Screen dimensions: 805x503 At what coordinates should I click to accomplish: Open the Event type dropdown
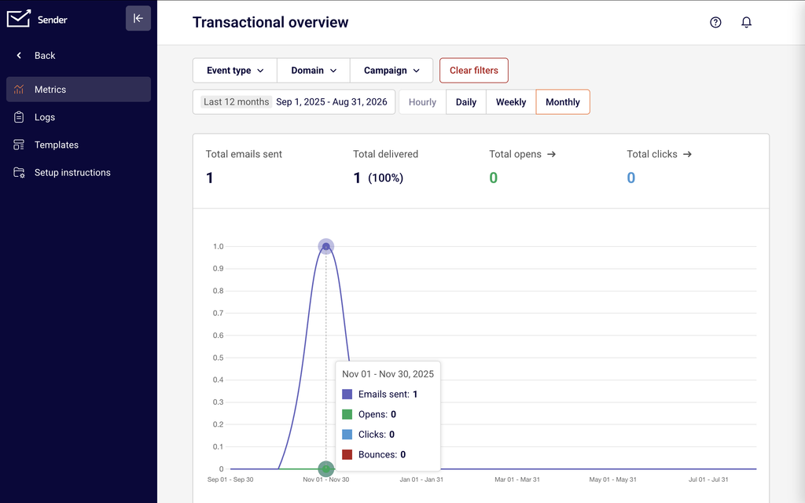(x=235, y=70)
